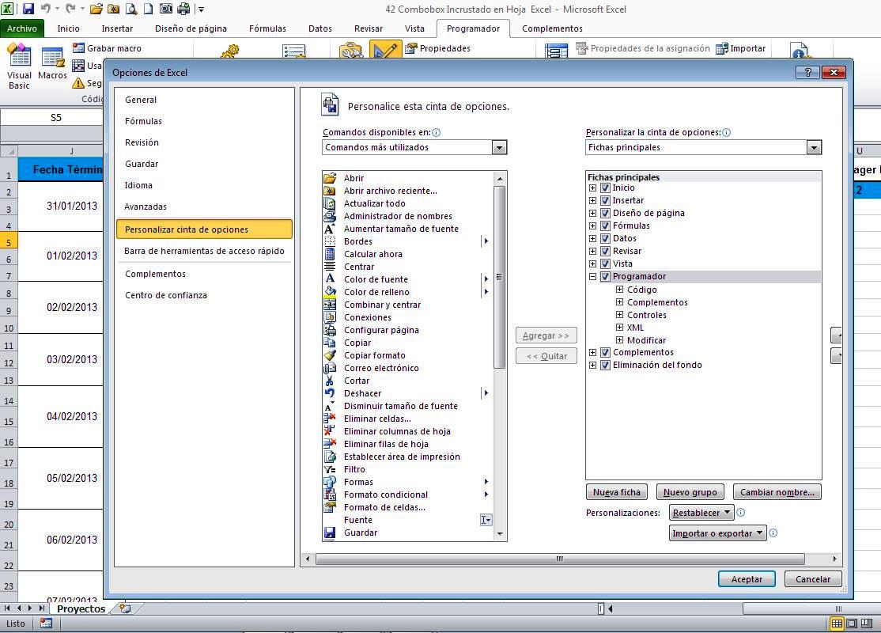Toggle the Programador tab checkbox
Viewport: 881px width, 633px height.
tap(605, 276)
